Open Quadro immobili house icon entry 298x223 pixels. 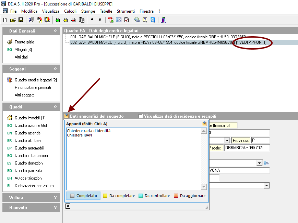point(30,118)
